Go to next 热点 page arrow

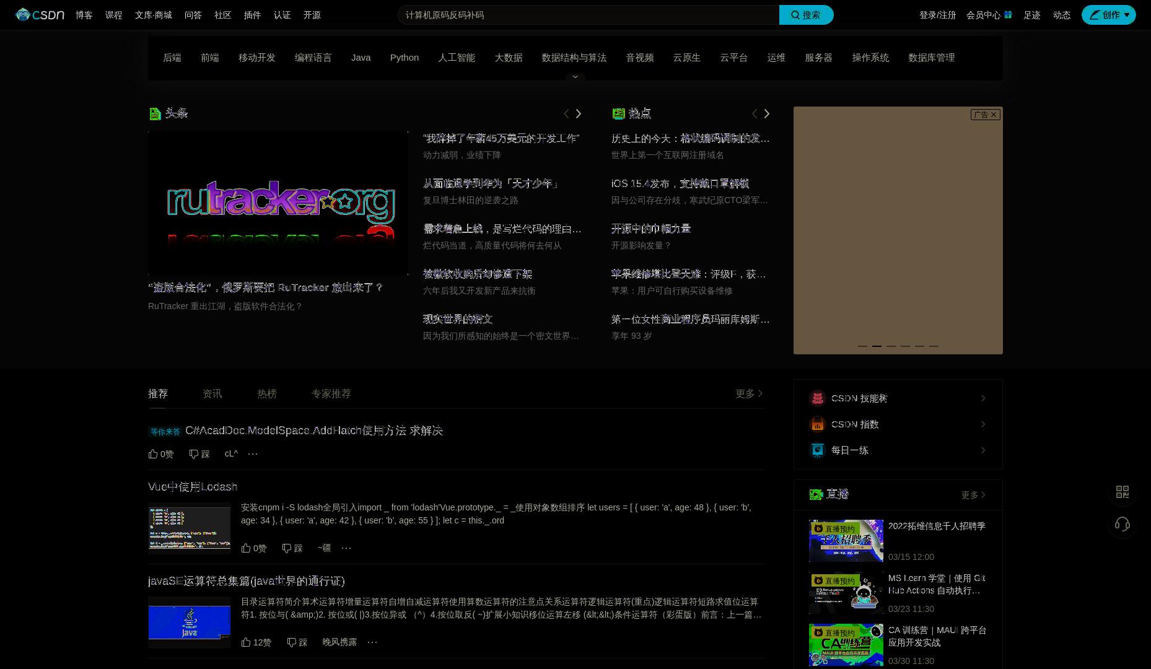(x=767, y=113)
